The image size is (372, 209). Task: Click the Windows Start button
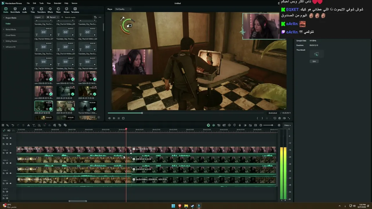(173, 206)
